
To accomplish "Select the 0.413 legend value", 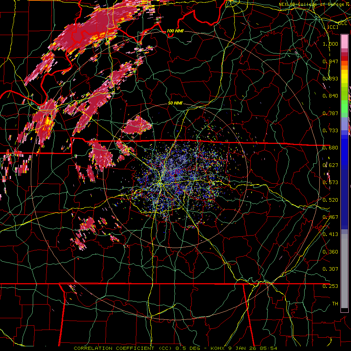I will point(330,234).
